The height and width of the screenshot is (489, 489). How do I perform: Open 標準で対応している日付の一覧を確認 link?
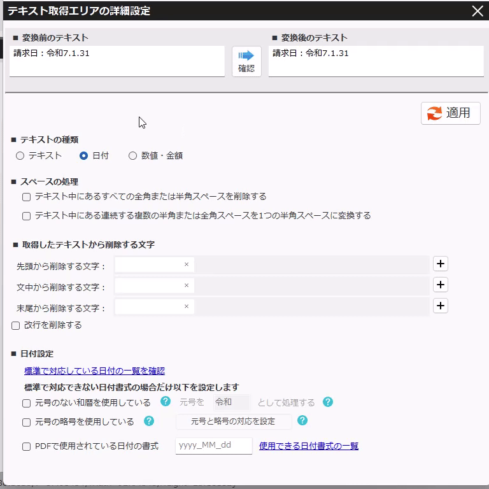click(x=94, y=371)
